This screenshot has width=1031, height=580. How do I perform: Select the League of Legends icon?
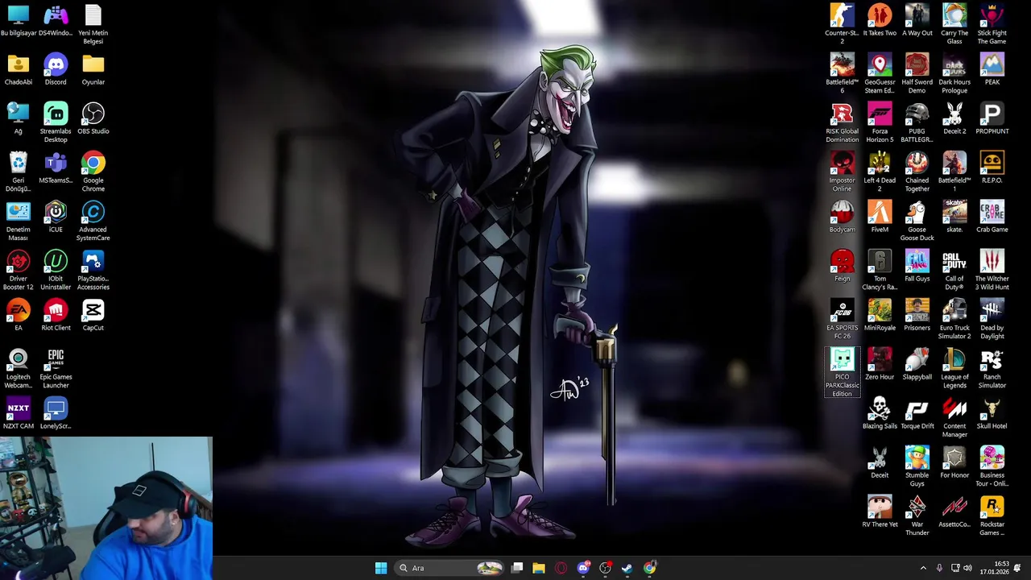point(954,368)
